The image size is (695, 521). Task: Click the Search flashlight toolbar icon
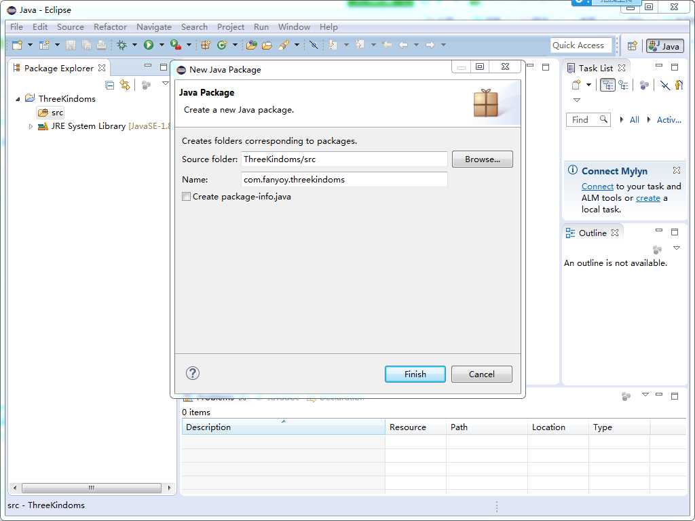(284, 45)
